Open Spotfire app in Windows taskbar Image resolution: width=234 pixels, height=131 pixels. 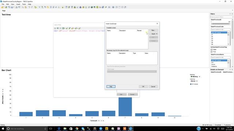coord(131,128)
